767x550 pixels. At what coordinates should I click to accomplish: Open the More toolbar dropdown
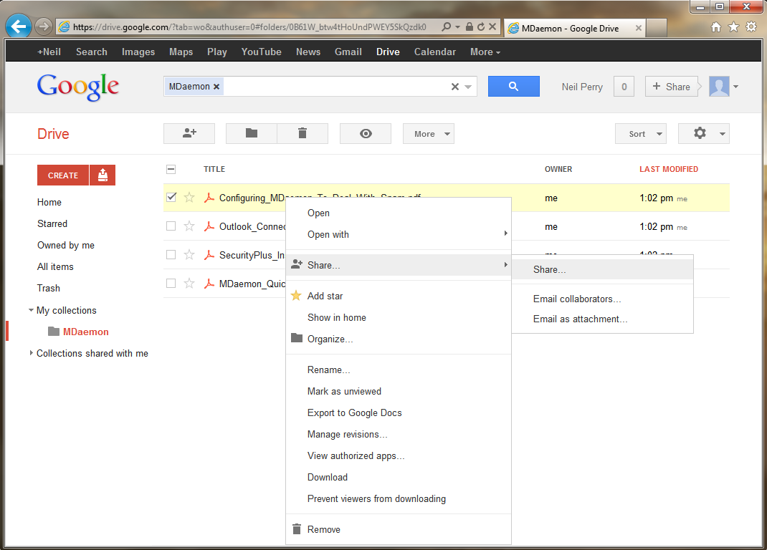pyautogui.click(x=429, y=133)
